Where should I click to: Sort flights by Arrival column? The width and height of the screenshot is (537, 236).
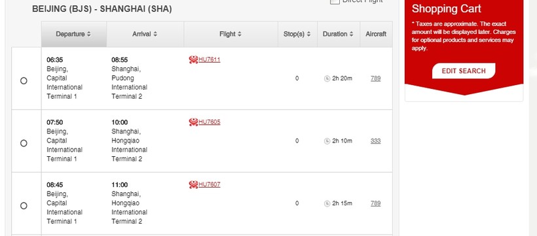click(x=145, y=34)
